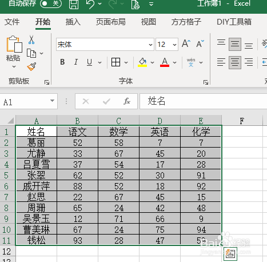
Task: Click the Middle Align icon
Action: click(x=235, y=44)
